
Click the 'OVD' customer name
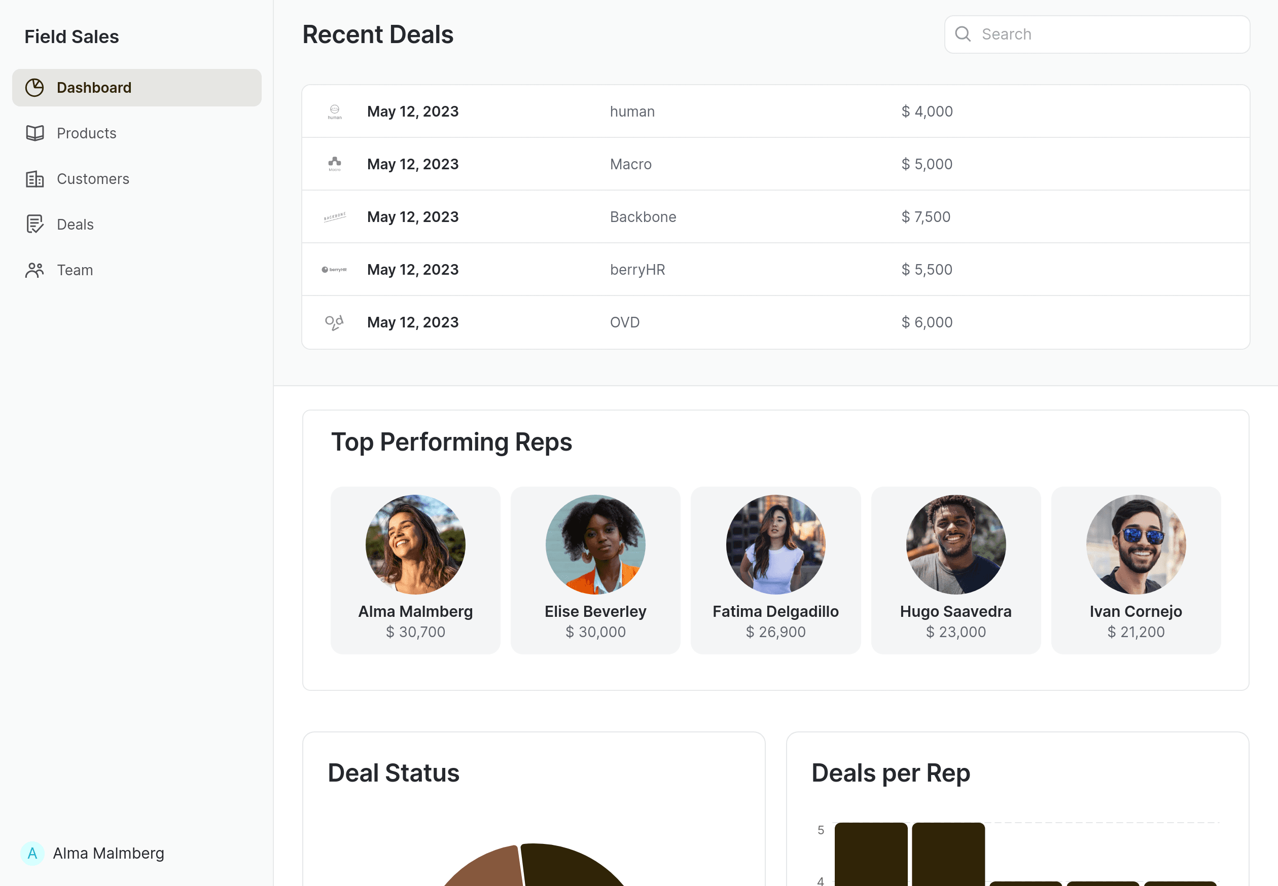[x=624, y=322]
